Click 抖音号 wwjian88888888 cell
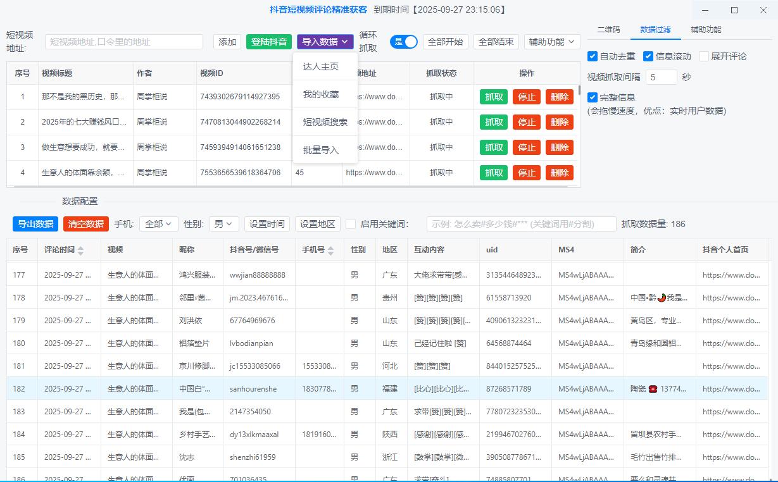 pyautogui.click(x=258, y=275)
